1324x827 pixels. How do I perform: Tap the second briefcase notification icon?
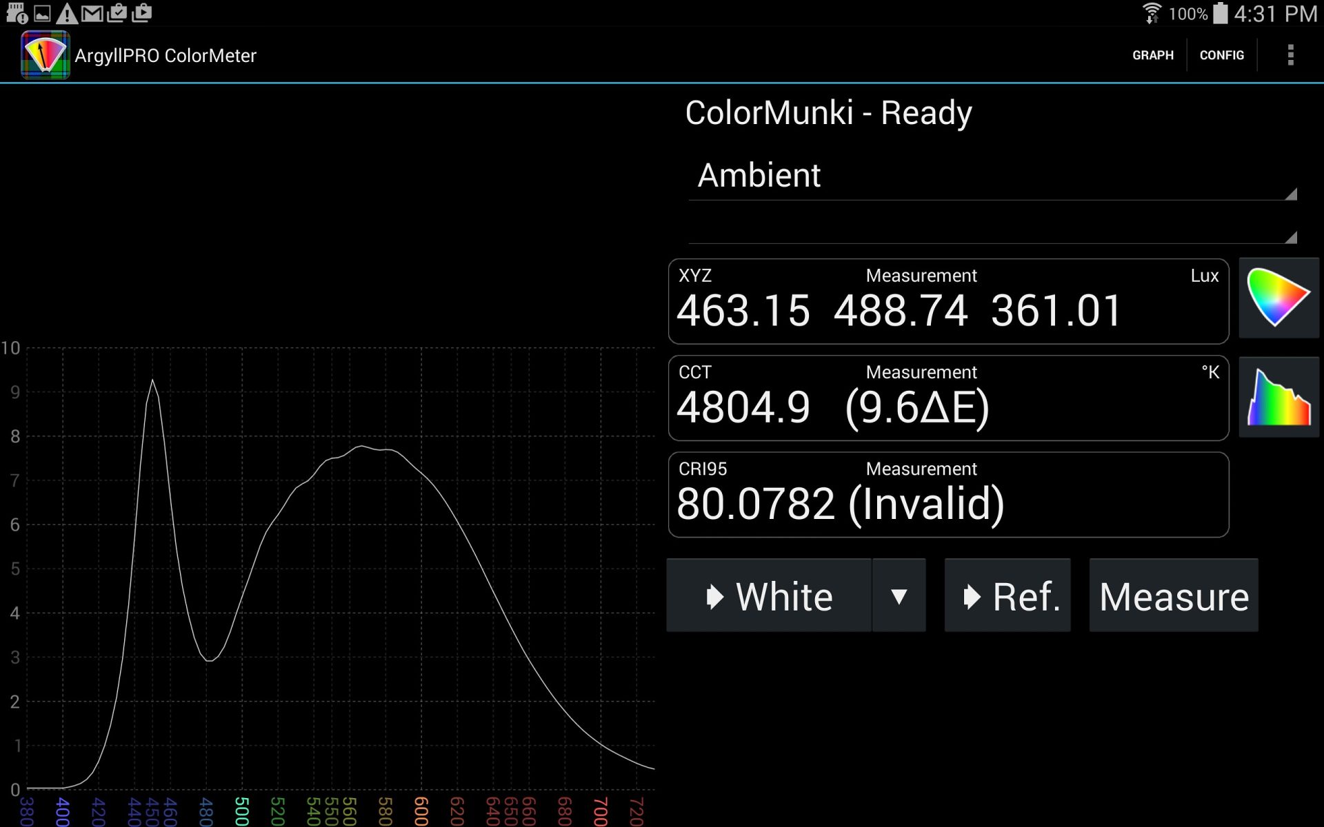[141, 12]
